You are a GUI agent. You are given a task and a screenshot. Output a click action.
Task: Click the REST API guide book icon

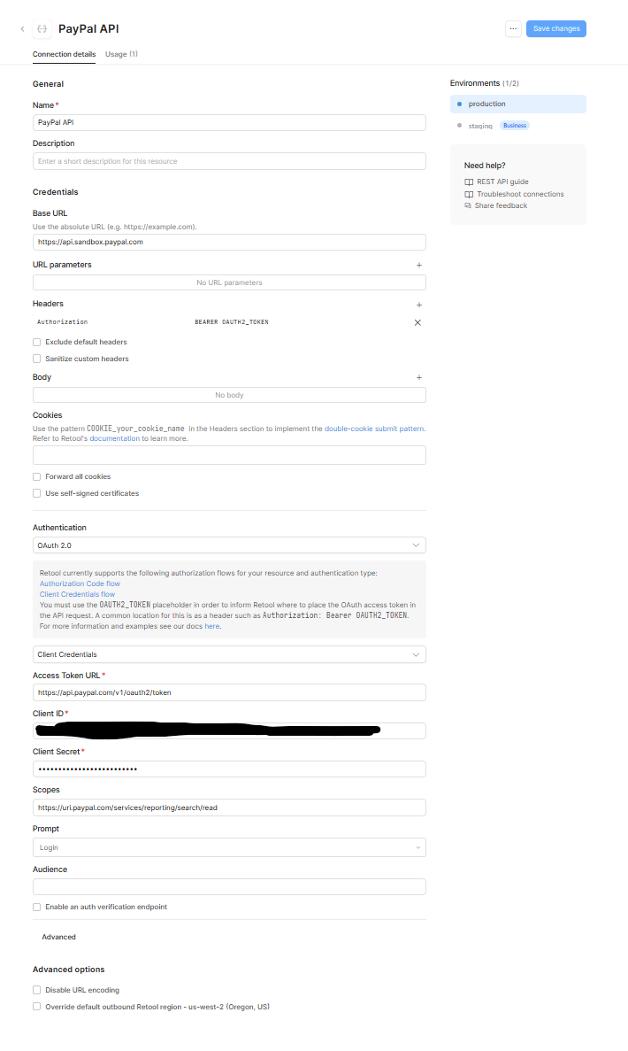point(469,182)
